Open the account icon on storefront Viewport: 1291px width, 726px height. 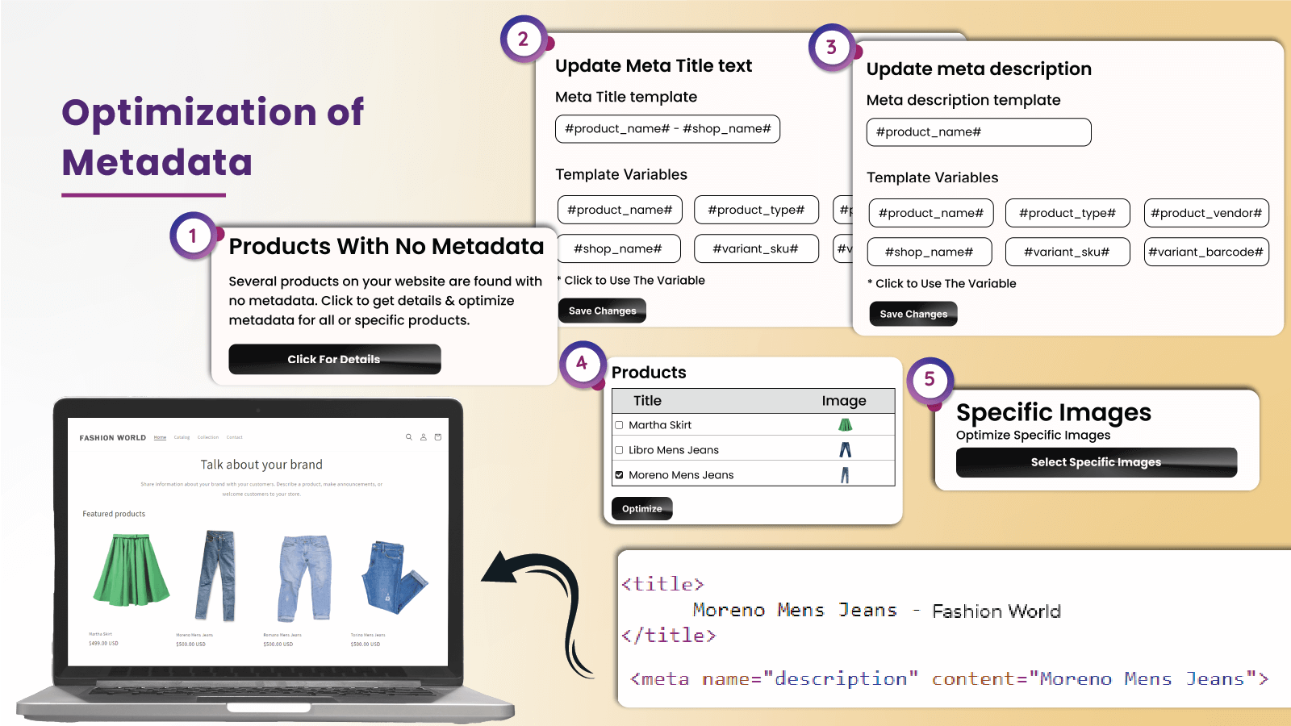coord(423,437)
